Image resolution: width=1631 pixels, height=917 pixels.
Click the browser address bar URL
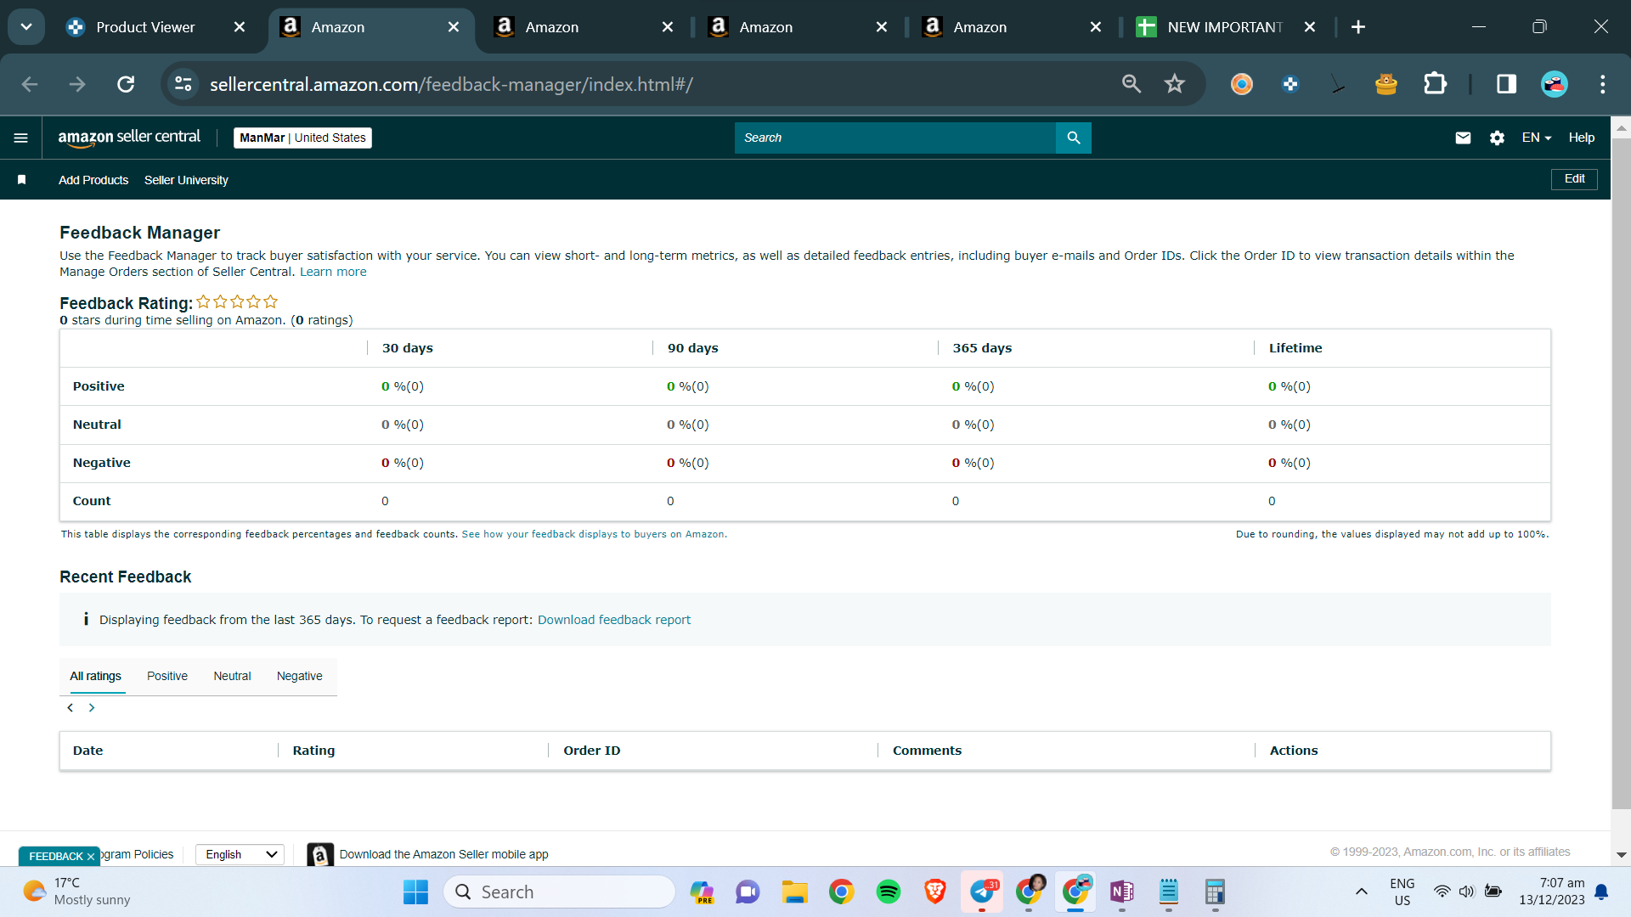pos(451,85)
